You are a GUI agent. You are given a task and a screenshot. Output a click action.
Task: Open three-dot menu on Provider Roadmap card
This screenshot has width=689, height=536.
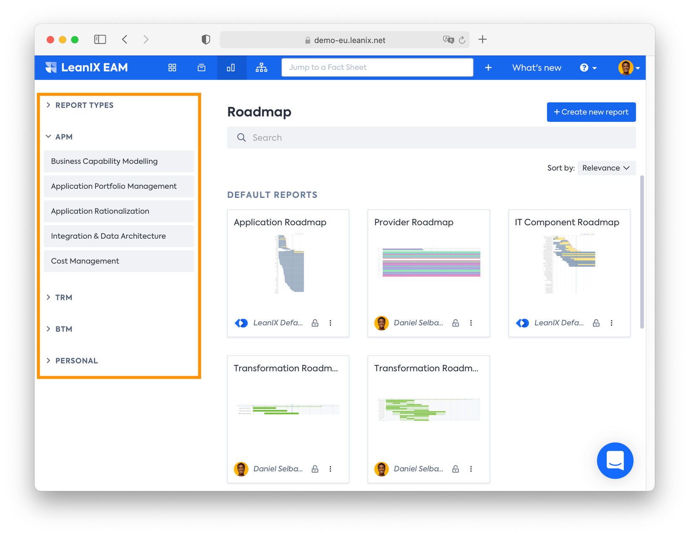point(471,323)
